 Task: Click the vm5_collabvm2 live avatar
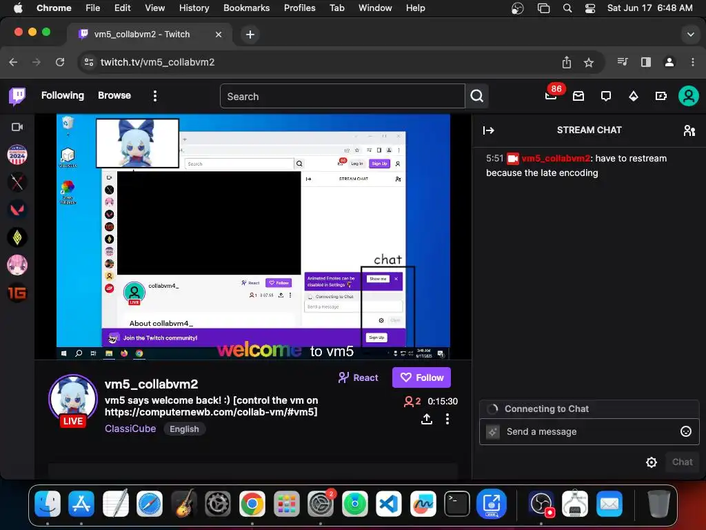pyautogui.click(x=73, y=400)
